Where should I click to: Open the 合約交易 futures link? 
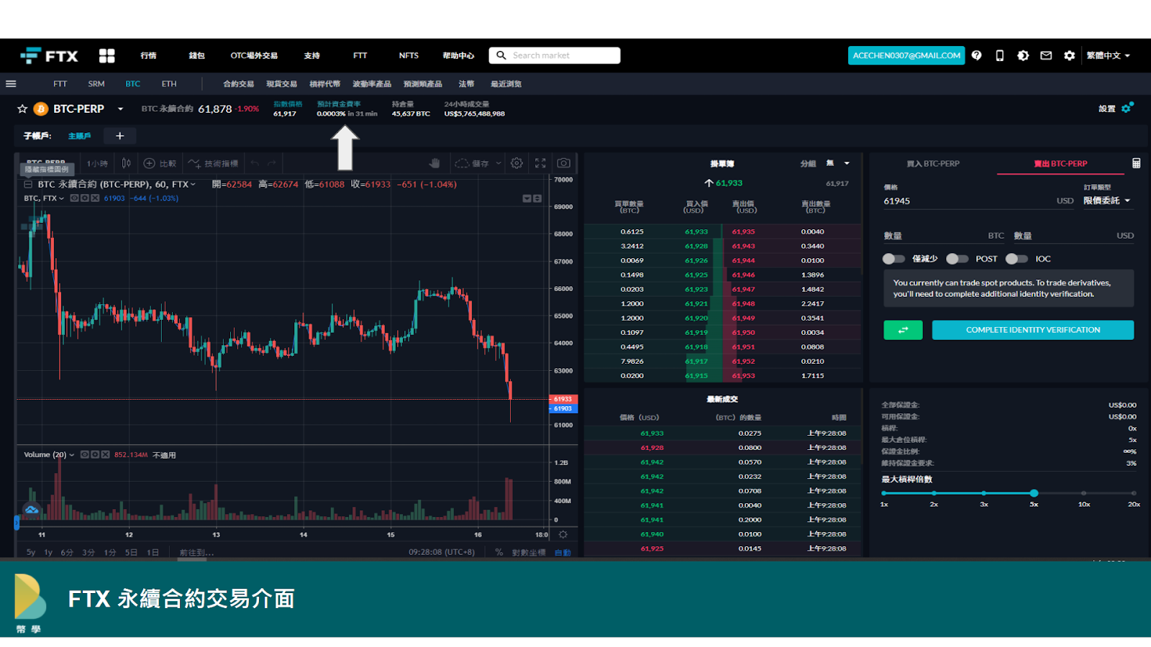238,83
